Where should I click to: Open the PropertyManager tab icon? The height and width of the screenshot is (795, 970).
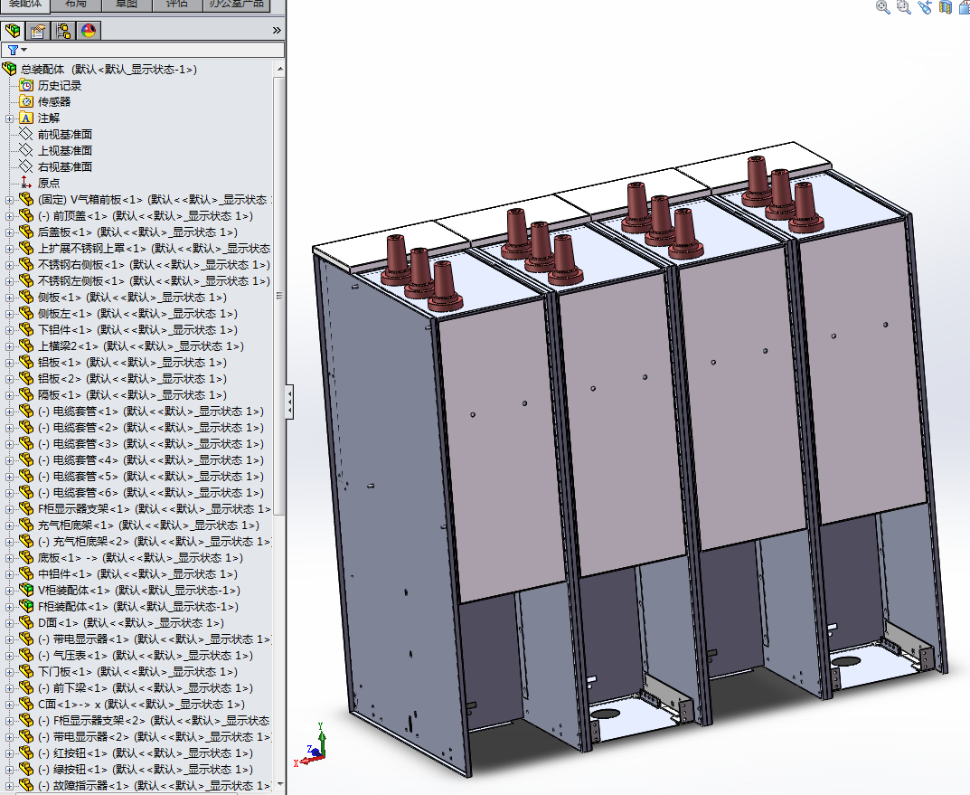38,31
